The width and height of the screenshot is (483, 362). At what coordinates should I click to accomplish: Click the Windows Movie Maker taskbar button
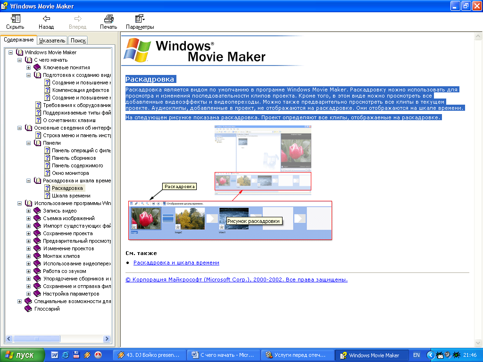tap(371, 355)
